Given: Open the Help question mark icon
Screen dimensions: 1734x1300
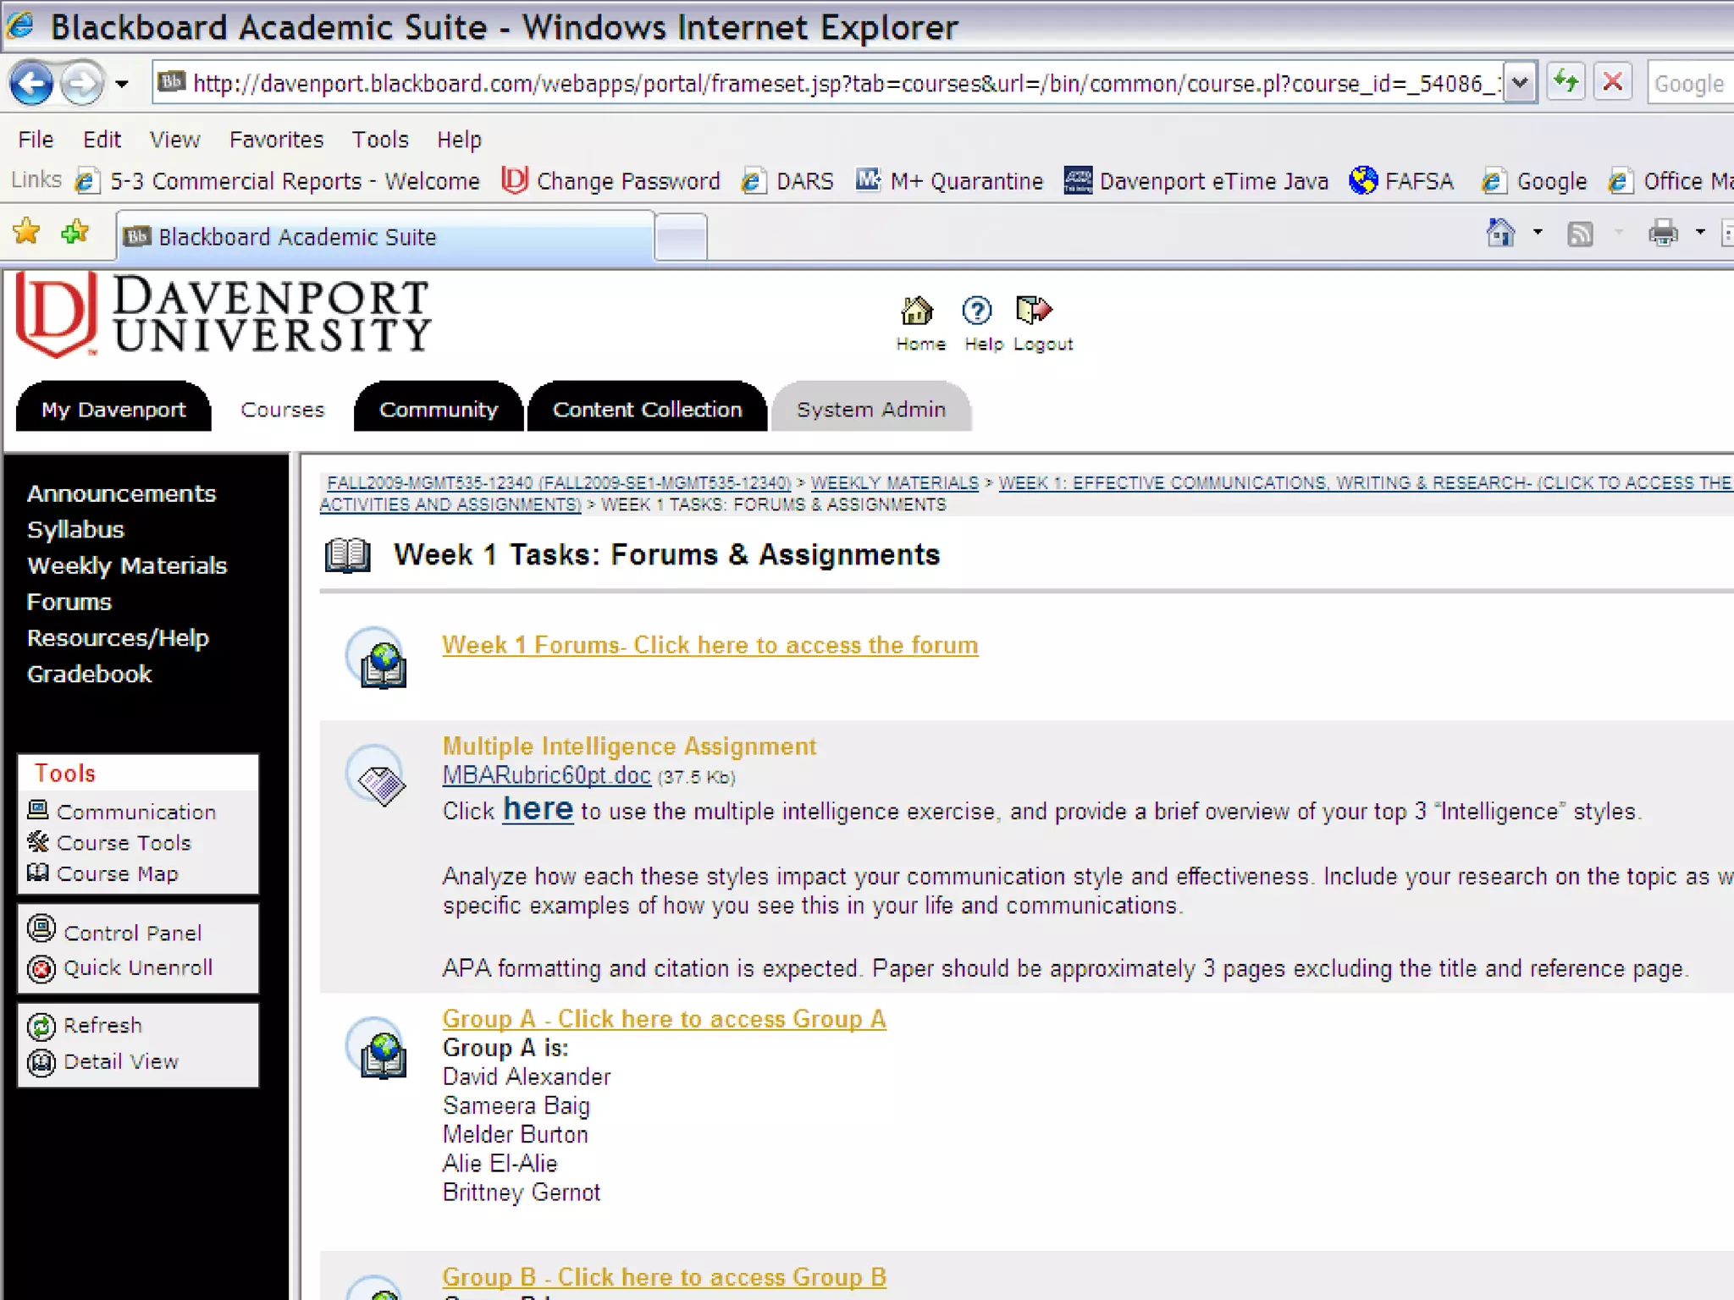Looking at the screenshot, I should [x=977, y=311].
